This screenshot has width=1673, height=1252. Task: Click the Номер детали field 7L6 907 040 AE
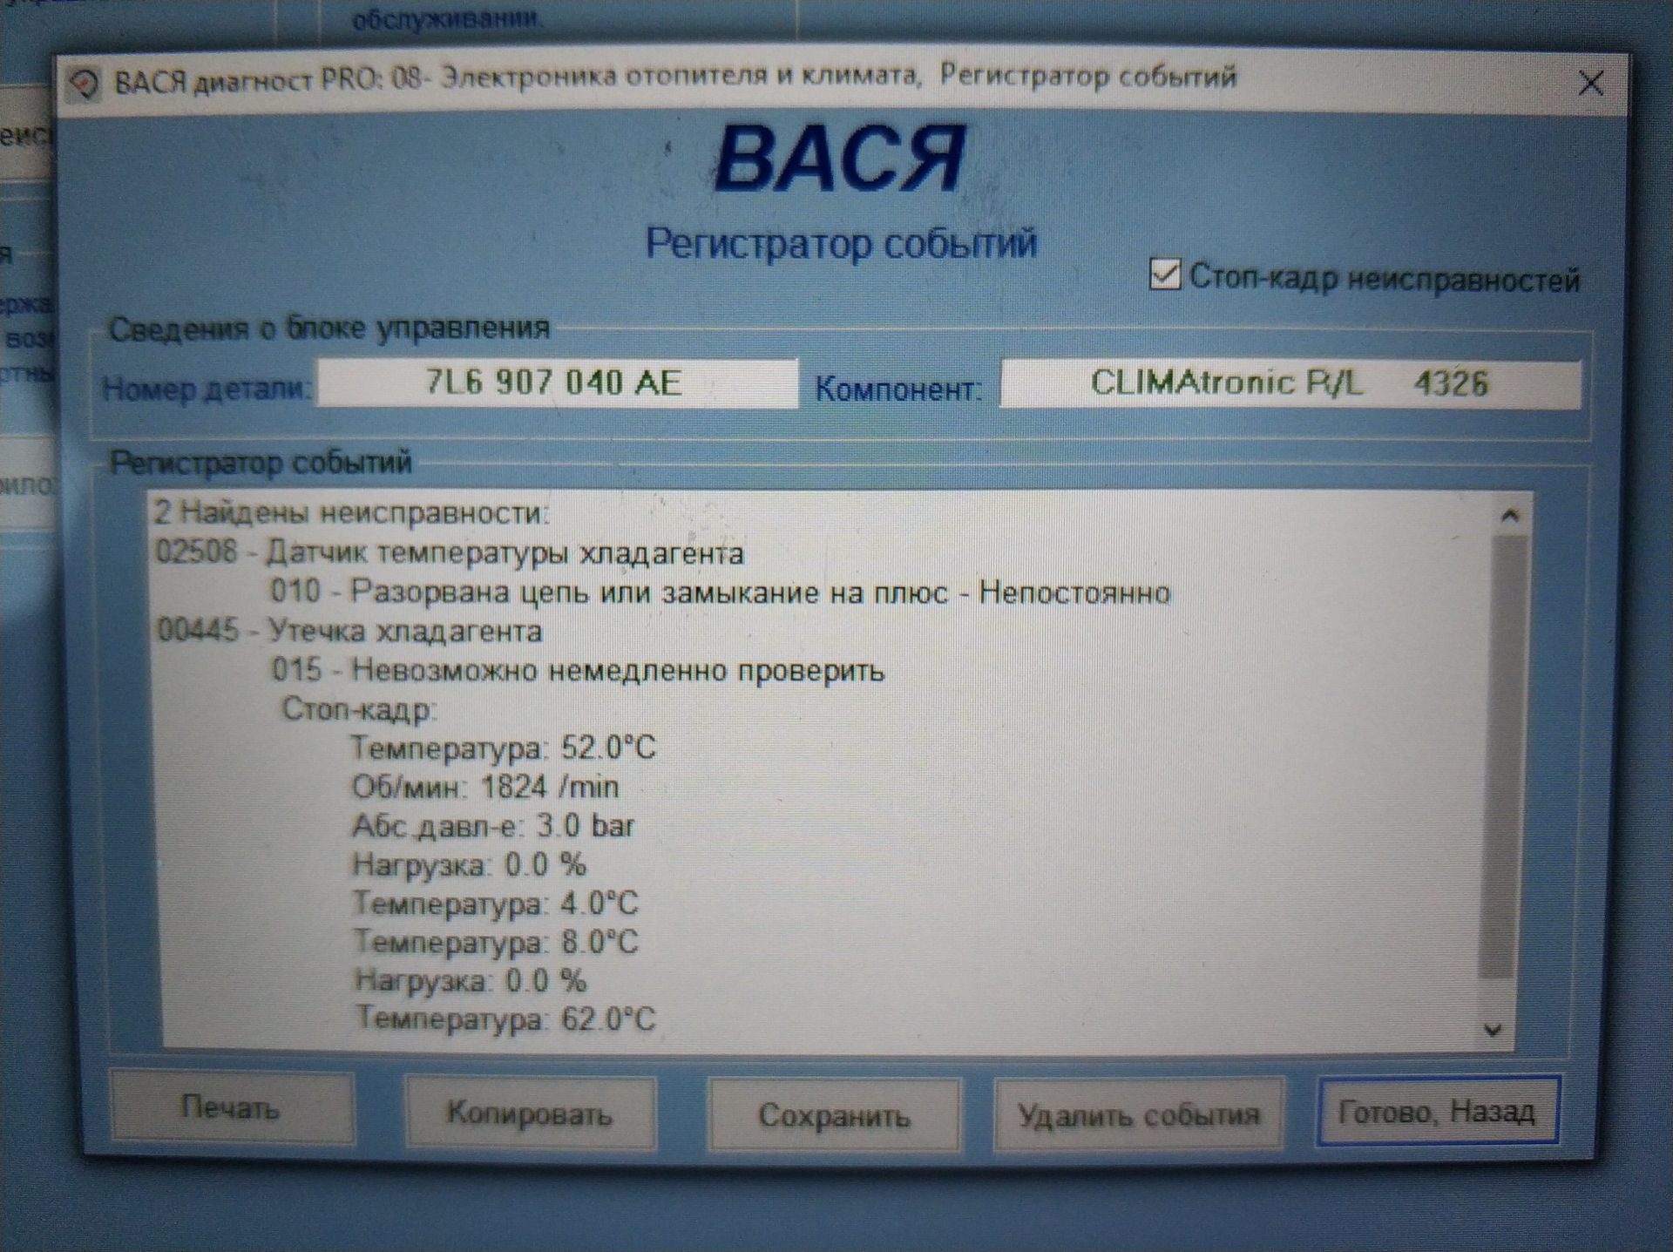(556, 382)
